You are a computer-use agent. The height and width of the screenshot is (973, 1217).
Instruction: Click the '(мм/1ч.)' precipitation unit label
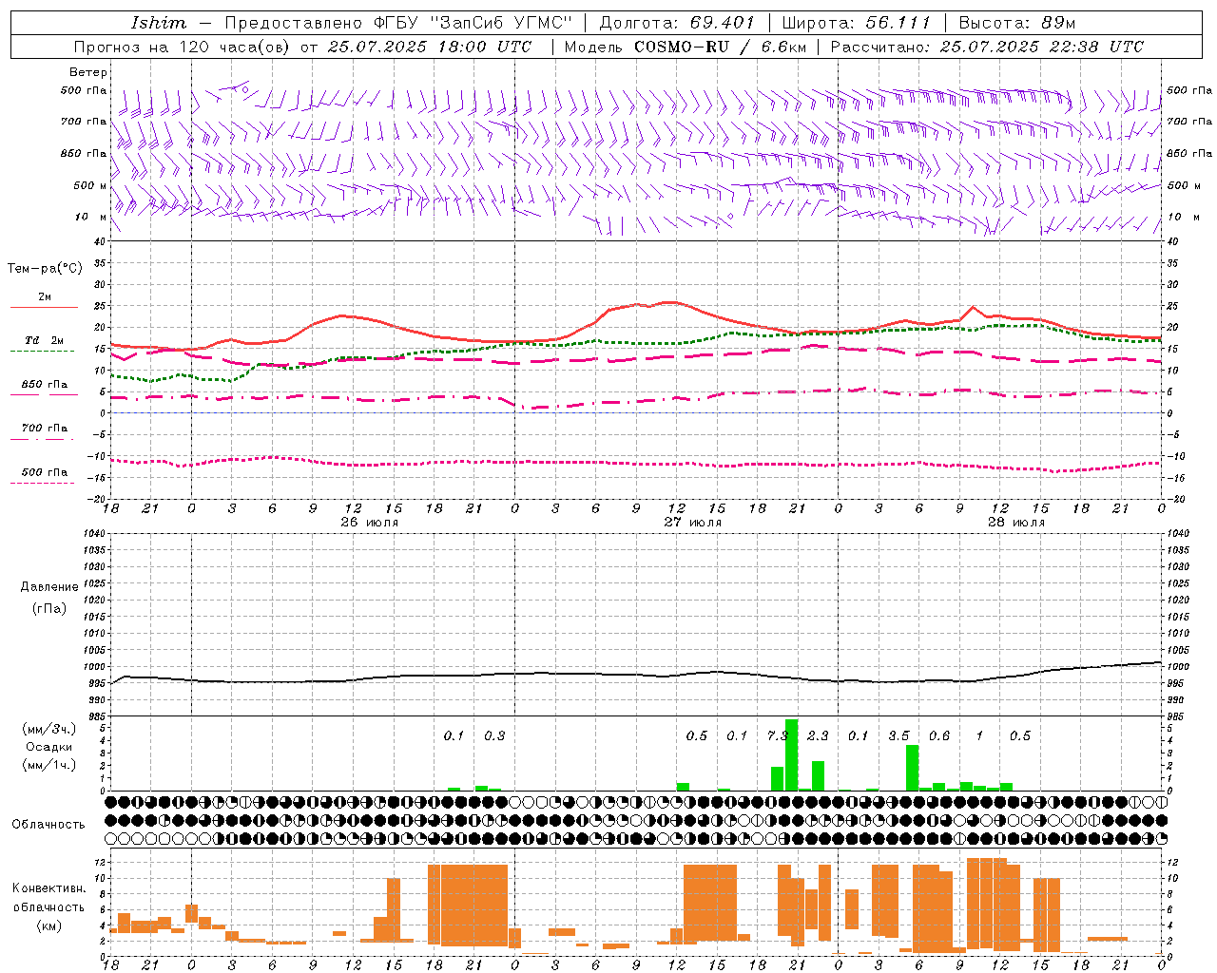point(49,765)
